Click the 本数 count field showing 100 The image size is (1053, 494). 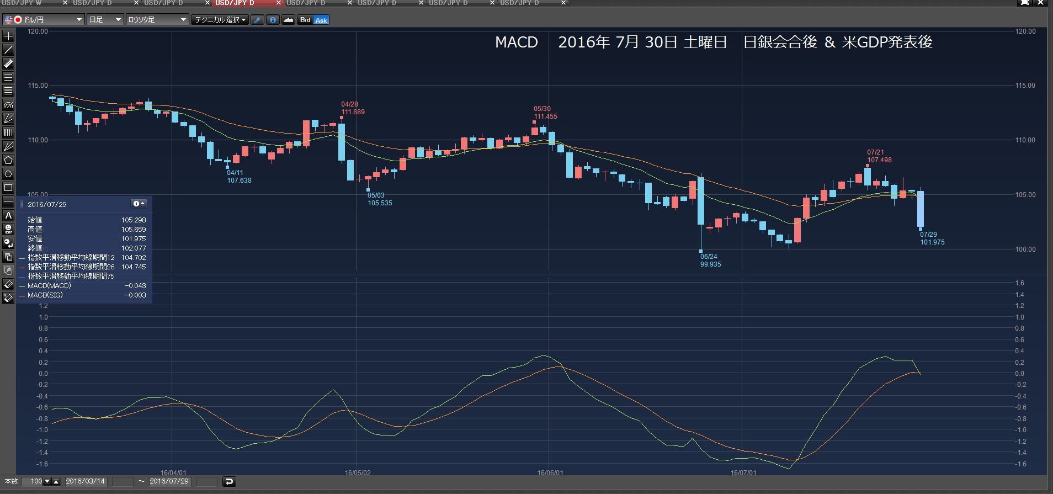[x=33, y=481]
